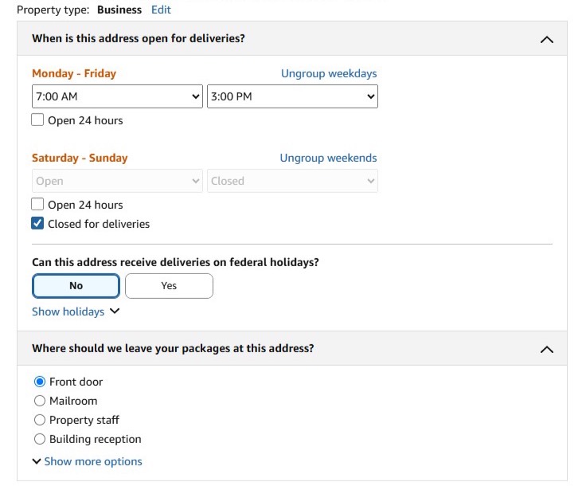Select the Front door radio option
Image resolution: width=586 pixels, height=486 pixels.
coord(40,382)
